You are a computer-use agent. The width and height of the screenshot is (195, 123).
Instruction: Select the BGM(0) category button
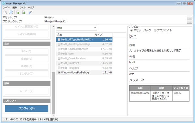[27, 51]
